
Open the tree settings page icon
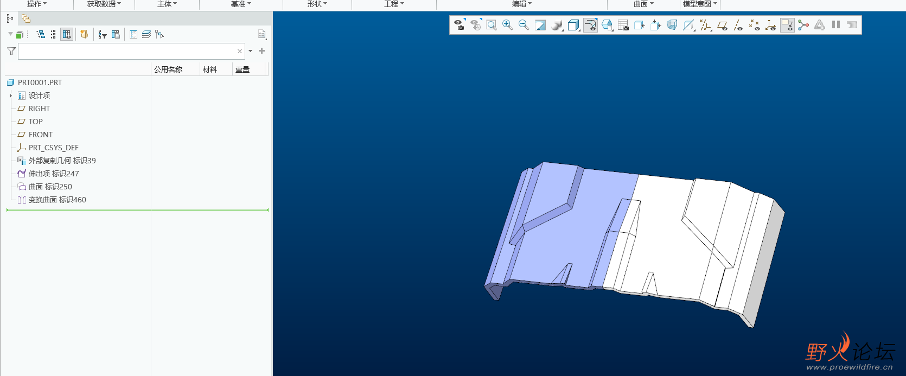262,34
